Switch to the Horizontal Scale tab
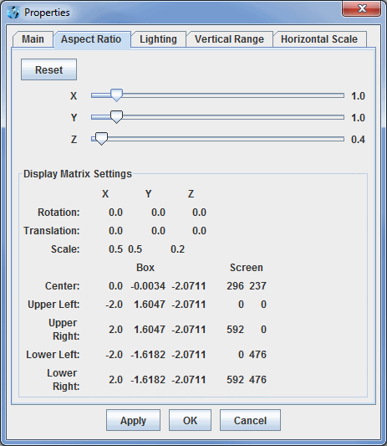387x446 pixels. (x=319, y=39)
